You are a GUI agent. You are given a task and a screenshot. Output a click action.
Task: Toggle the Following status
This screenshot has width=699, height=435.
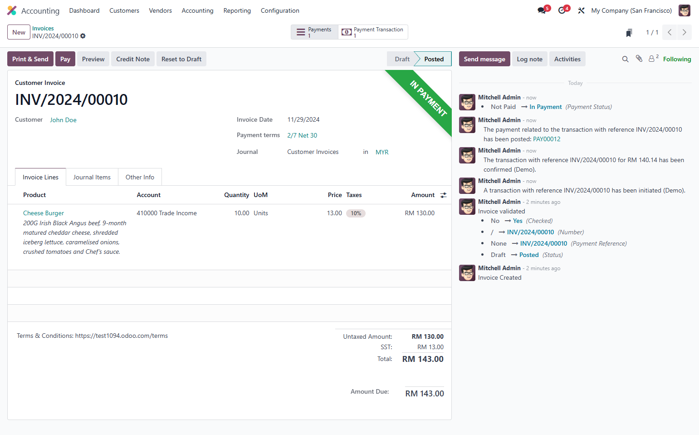pyautogui.click(x=677, y=59)
